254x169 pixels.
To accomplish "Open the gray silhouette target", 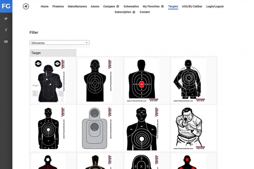I will 95,128.
